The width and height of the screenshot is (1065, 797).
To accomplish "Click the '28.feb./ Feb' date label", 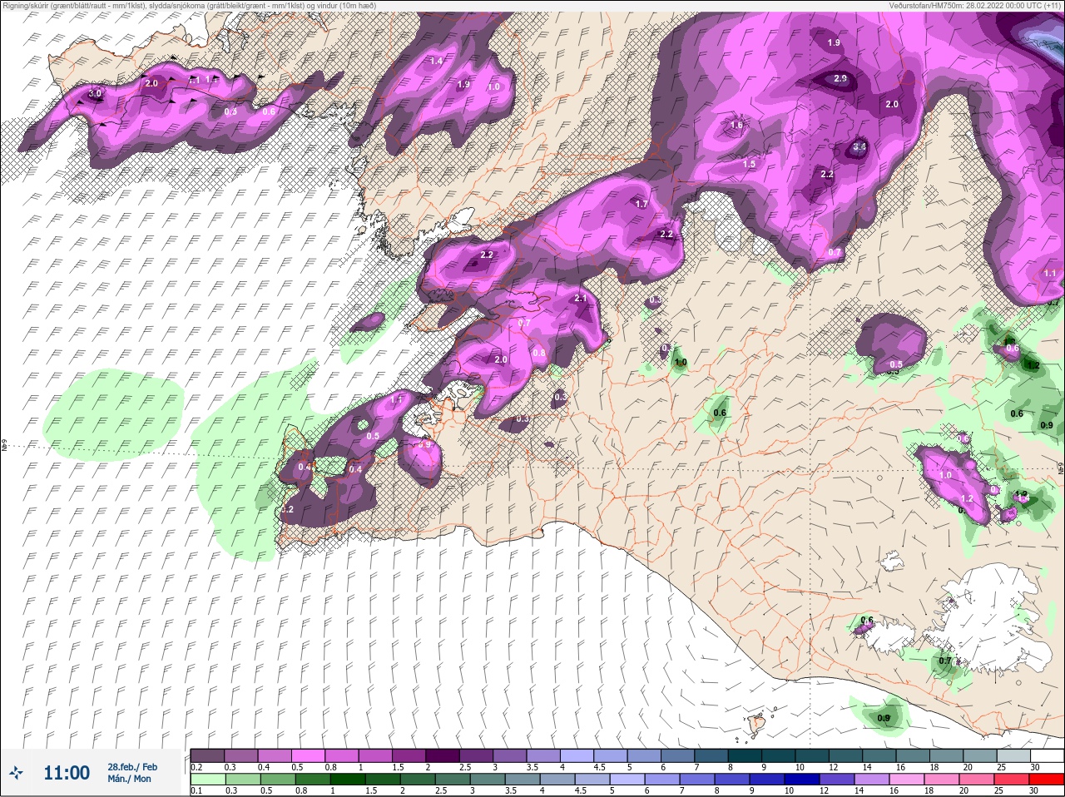I will tap(132, 766).
